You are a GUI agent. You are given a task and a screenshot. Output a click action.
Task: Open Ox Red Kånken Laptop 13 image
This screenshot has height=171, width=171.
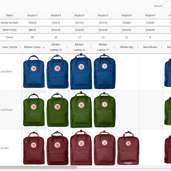pos(57,148)
